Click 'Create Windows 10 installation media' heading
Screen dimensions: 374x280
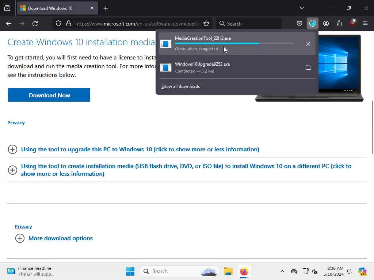tap(81, 42)
